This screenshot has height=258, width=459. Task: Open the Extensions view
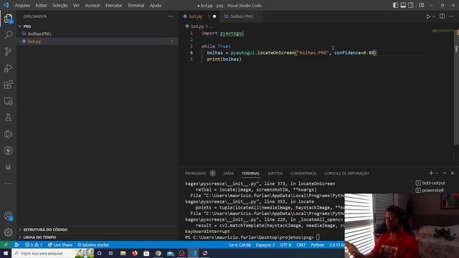pyautogui.click(x=8, y=85)
